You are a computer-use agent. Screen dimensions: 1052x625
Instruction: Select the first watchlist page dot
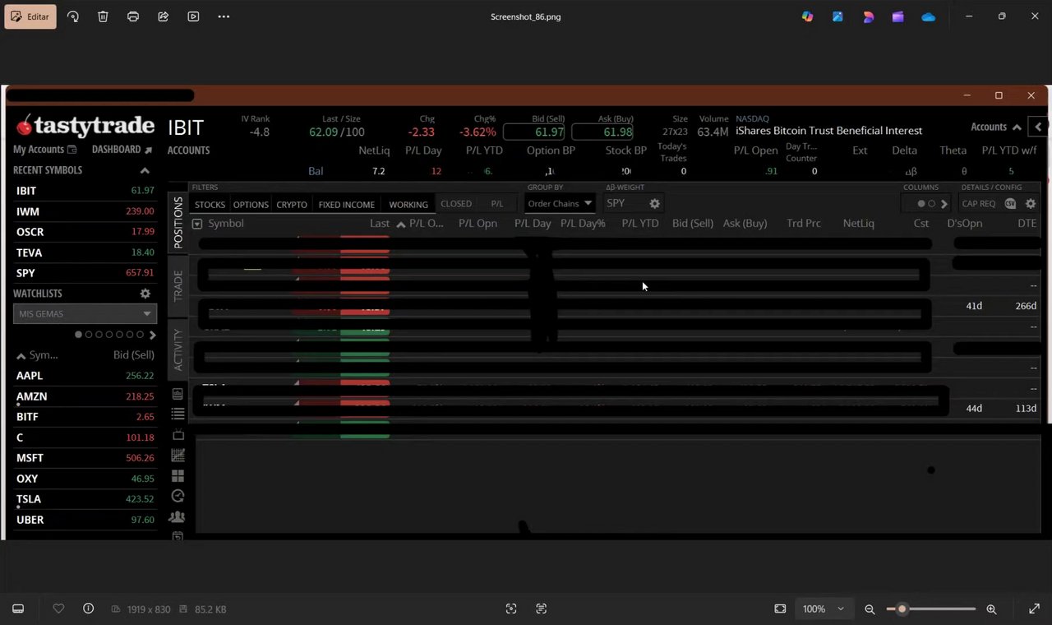pos(79,335)
